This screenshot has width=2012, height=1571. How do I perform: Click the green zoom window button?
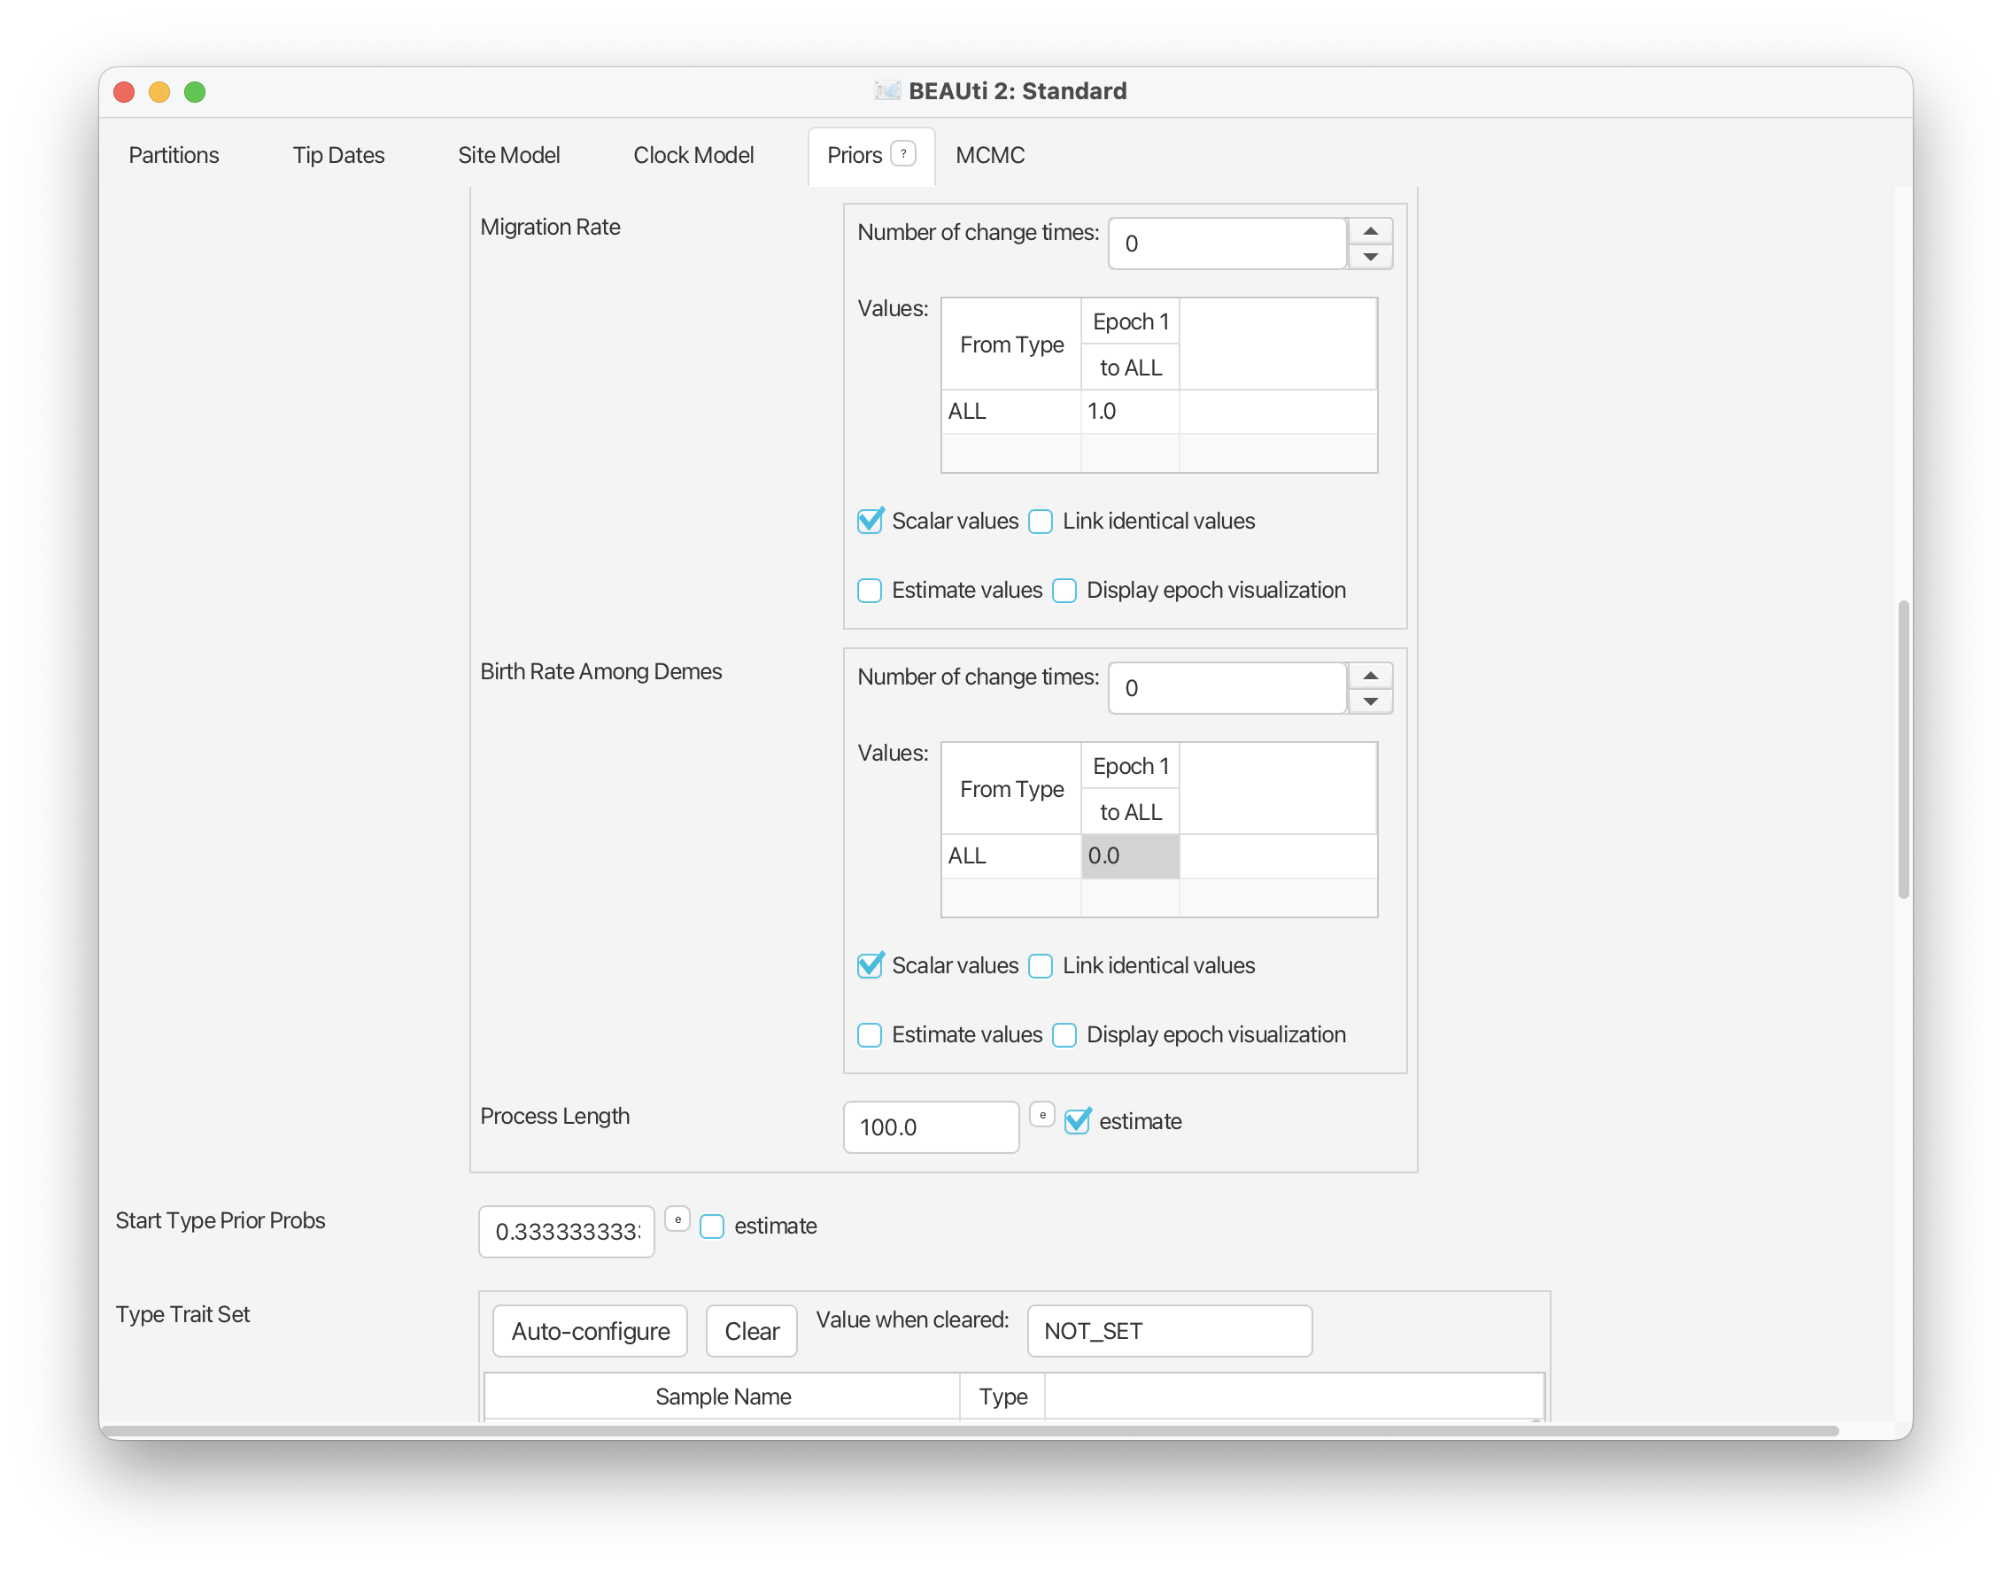195,91
